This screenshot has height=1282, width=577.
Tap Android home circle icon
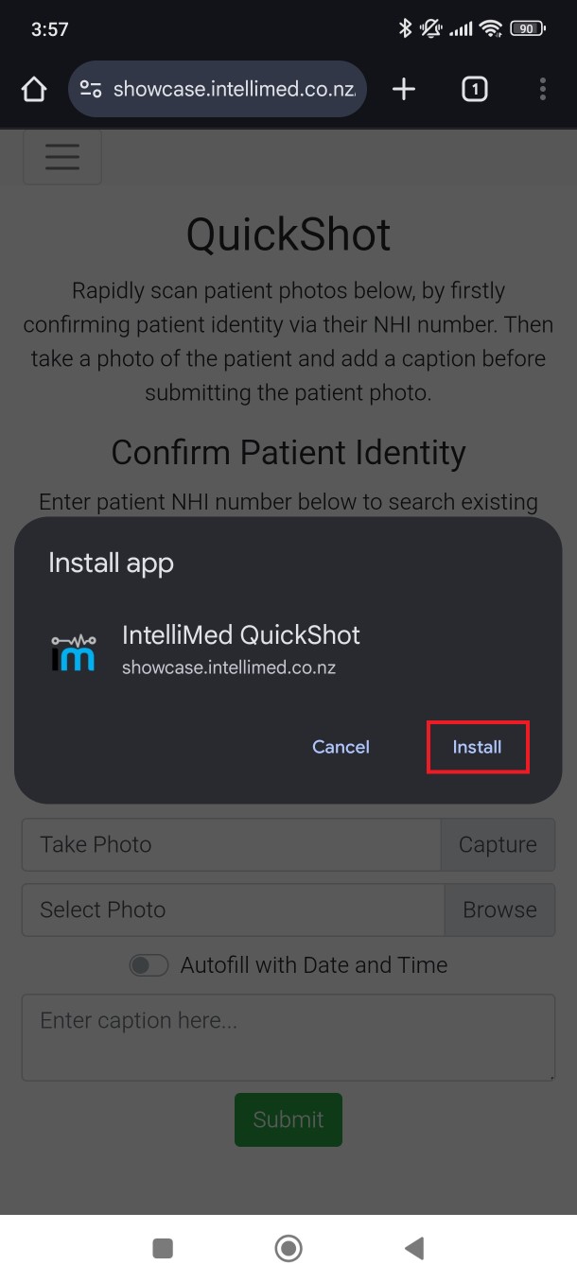(288, 1249)
